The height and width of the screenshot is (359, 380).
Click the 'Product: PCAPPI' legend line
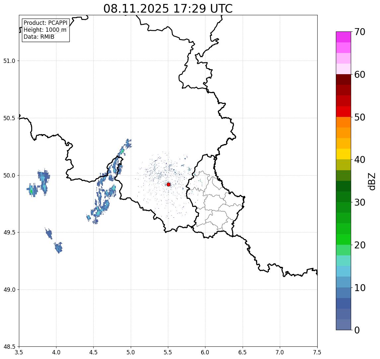45,23
